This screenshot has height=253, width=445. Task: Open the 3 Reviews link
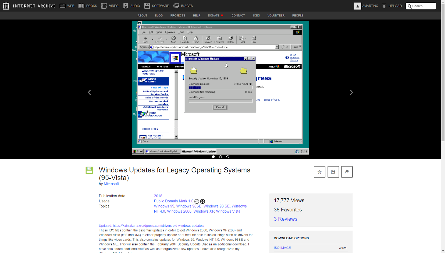(x=286, y=219)
